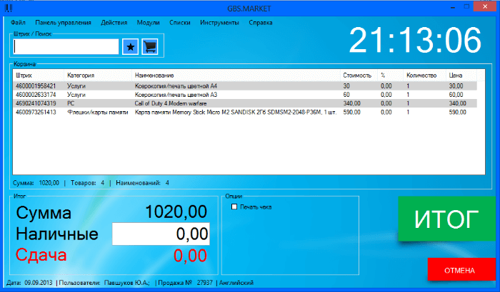Click the 21:13:06 clock display
Screen dimensions: 500x292
click(415, 40)
